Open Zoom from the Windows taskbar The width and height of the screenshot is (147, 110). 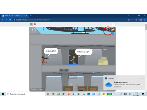pos(94,94)
